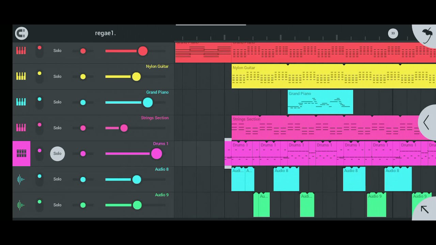Solo the Audio 9 track
This screenshot has height=245, width=436.
(x=57, y=205)
